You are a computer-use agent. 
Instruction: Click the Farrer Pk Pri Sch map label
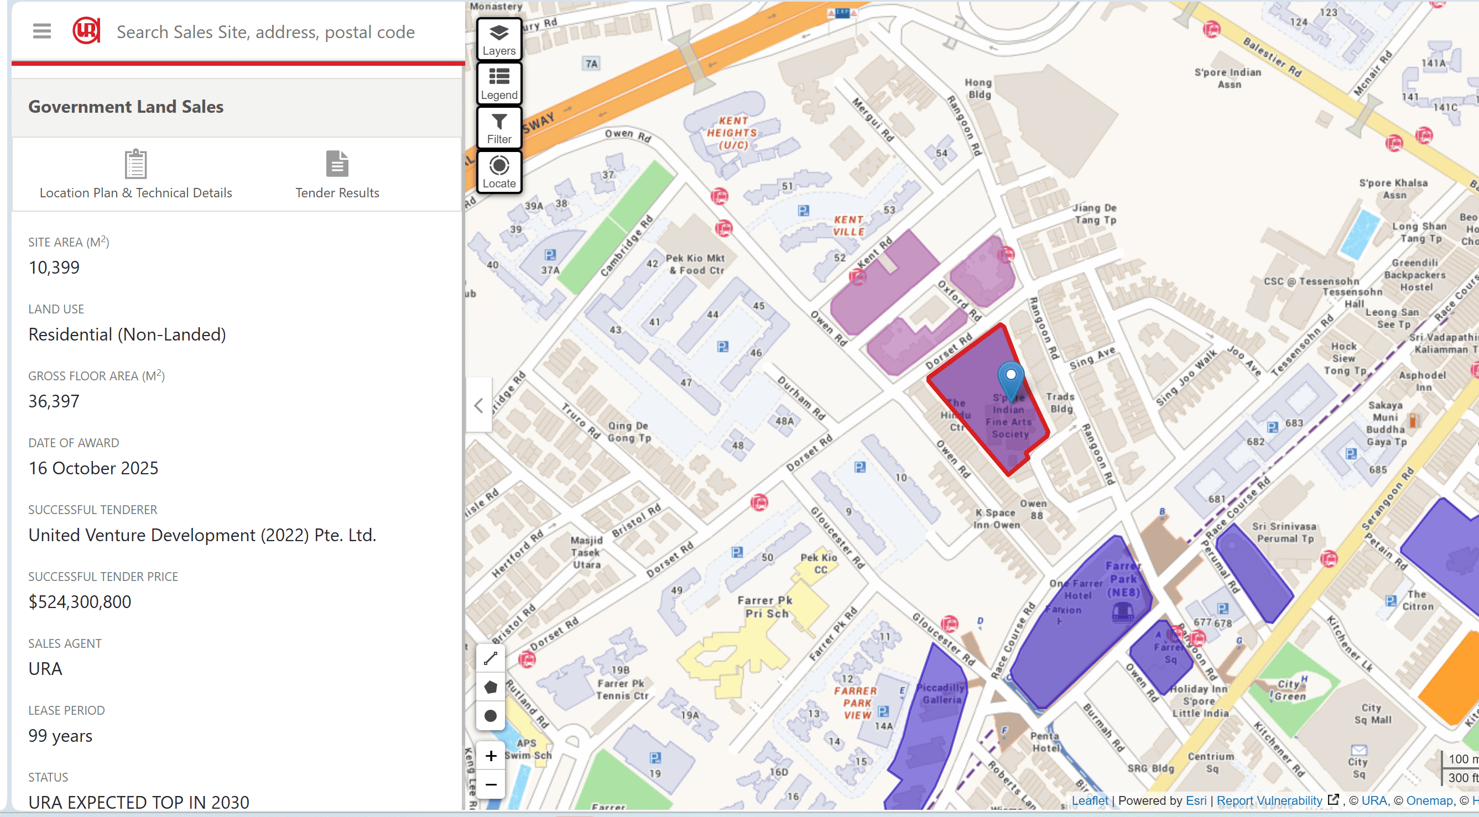click(x=765, y=606)
